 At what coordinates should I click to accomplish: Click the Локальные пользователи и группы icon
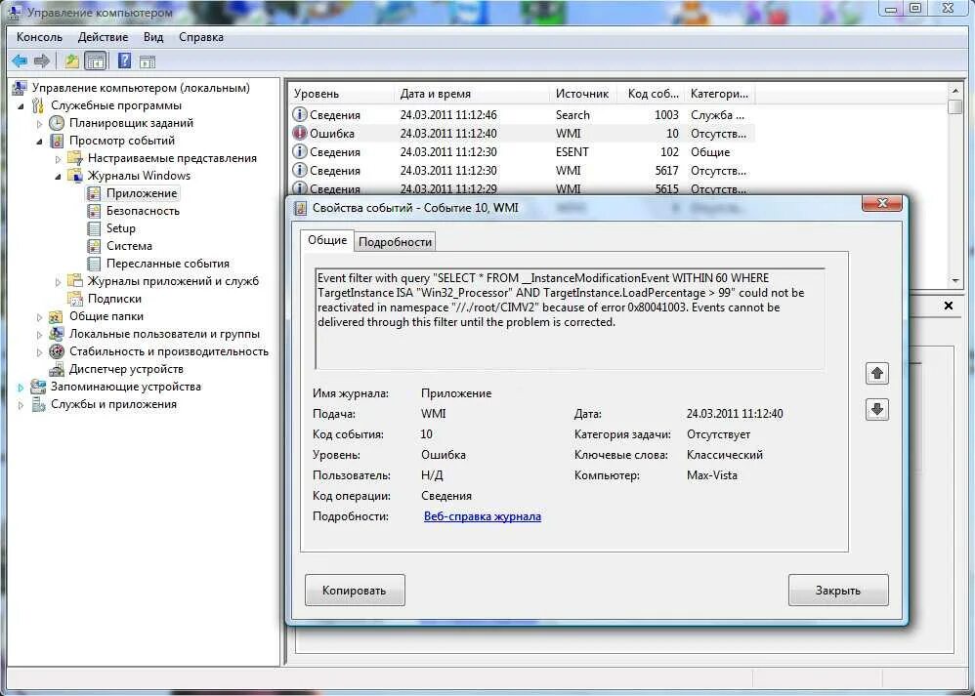[56, 334]
